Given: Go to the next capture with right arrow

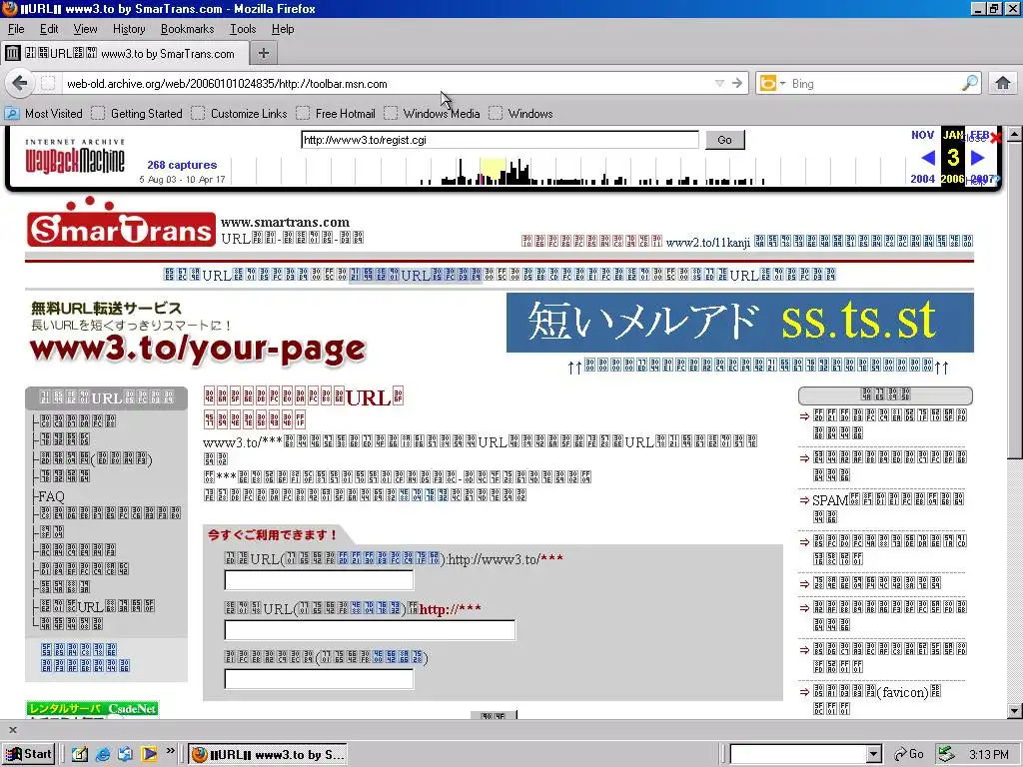Looking at the screenshot, I should click(977, 157).
